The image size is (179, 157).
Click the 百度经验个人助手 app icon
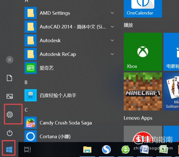tap(31, 95)
